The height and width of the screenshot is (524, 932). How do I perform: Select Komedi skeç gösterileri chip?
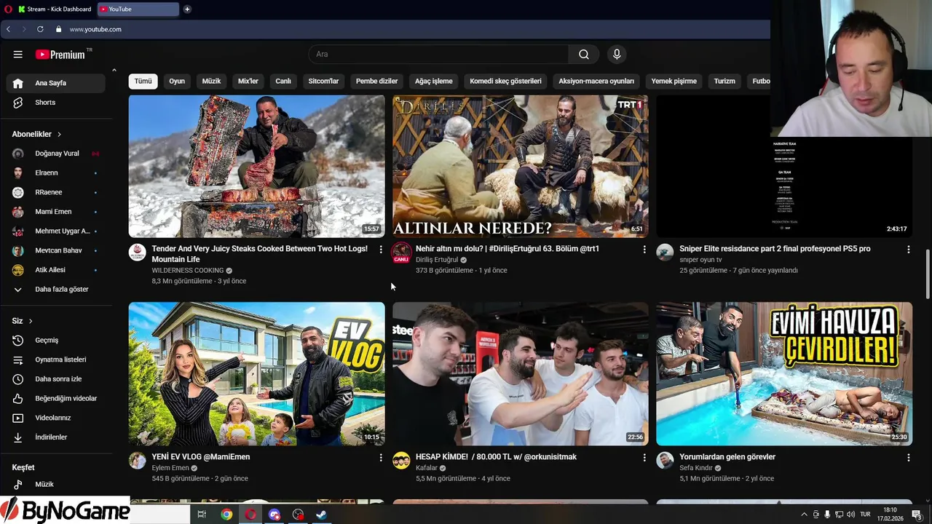[x=505, y=82]
